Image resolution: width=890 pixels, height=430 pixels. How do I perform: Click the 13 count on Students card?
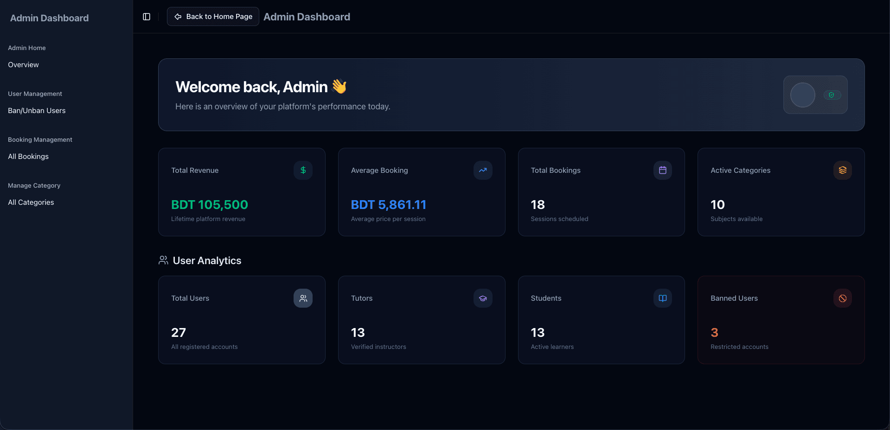click(x=538, y=333)
